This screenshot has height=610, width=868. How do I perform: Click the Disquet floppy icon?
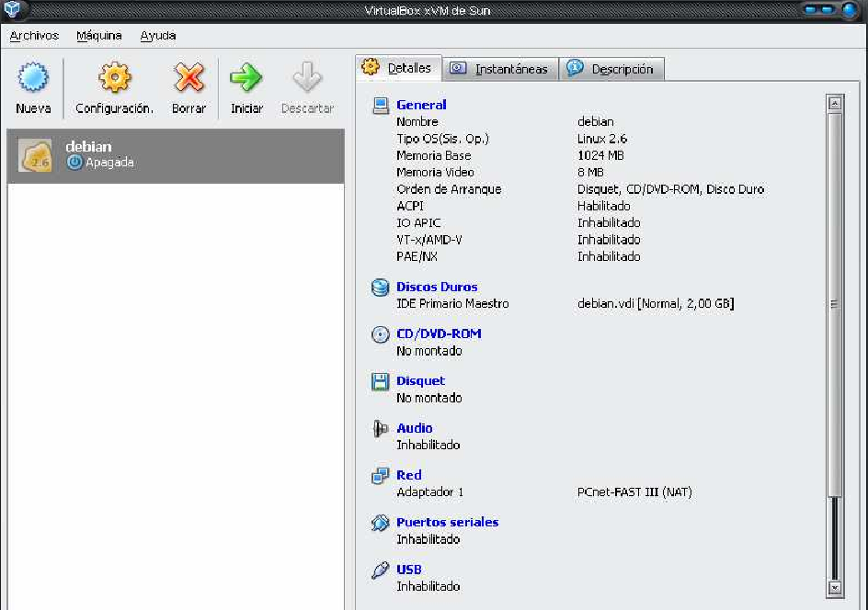click(381, 381)
